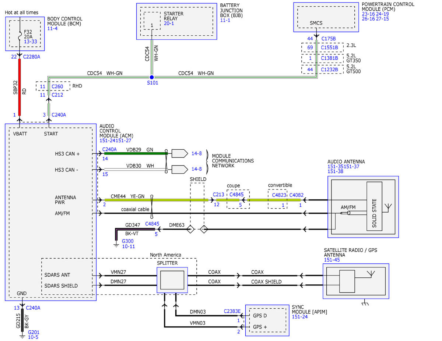This screenshot has width=442, height=341.
Task: Select the 'SDARS ANT' pin label
Action: (x=57, y=275)
